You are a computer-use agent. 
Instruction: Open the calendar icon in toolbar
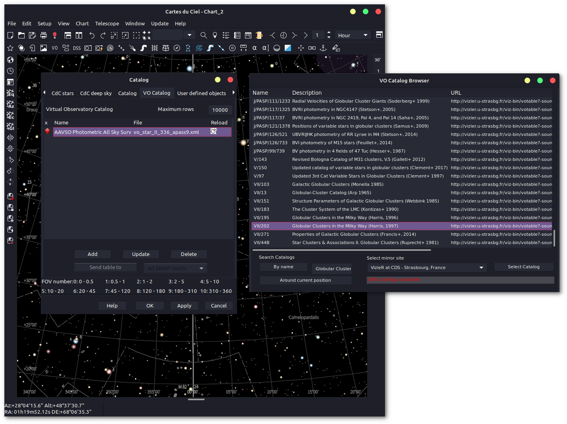[248, 35]
